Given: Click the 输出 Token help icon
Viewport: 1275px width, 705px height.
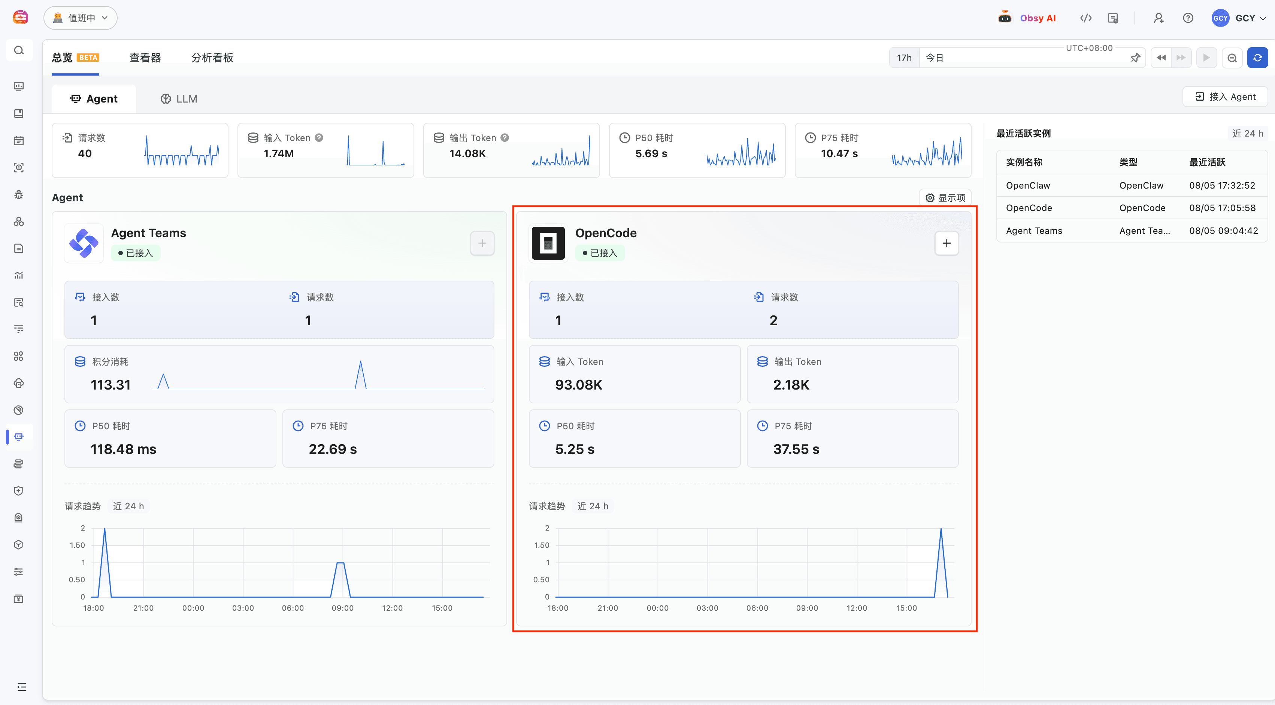Looking at the screenshot, I should pyautogui.click(x=505, y=137).
